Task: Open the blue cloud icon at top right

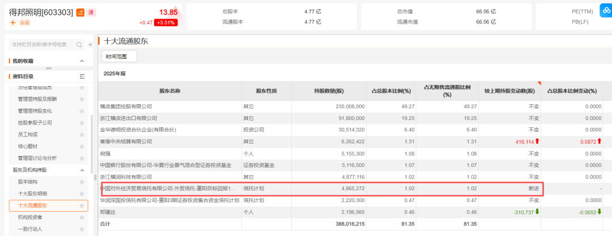Action: click(x=603, y=12)
